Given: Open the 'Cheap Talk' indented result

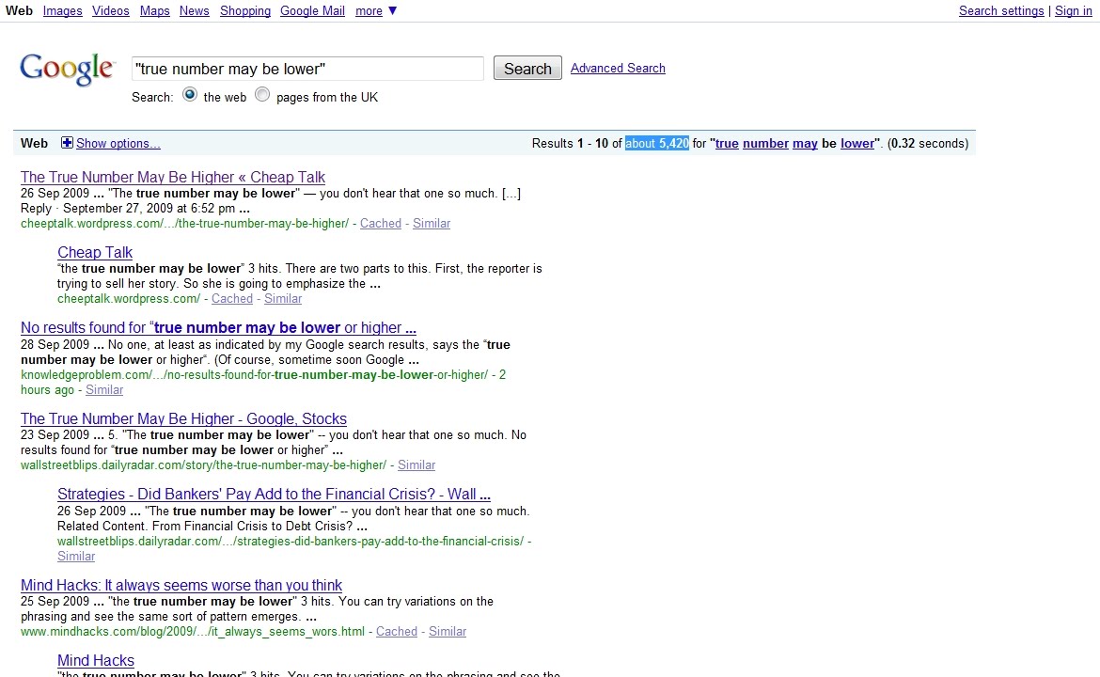Looking at the screenshot, I should (95, 252).
